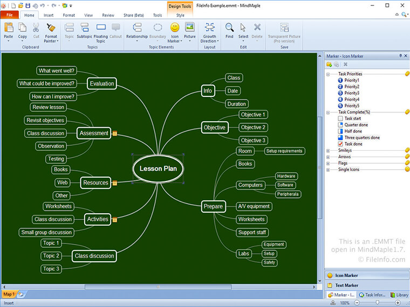
Task: Click the Picture icon in Topic Elements
Action: point(189,28)
